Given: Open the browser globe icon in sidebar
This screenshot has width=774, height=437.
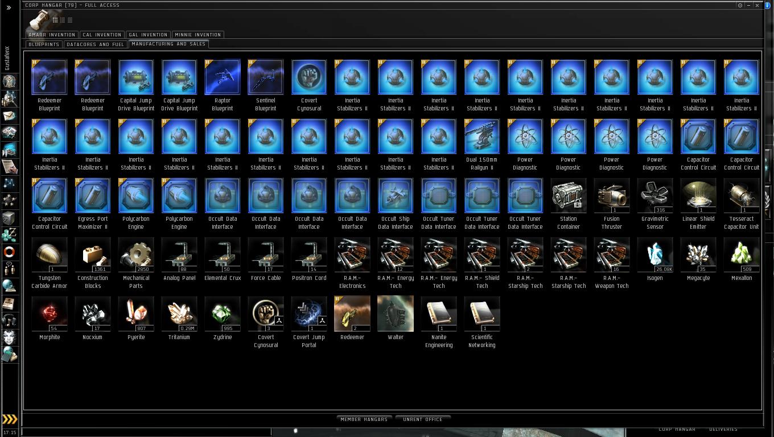Looking at the screenshot, I should (10, 286).
